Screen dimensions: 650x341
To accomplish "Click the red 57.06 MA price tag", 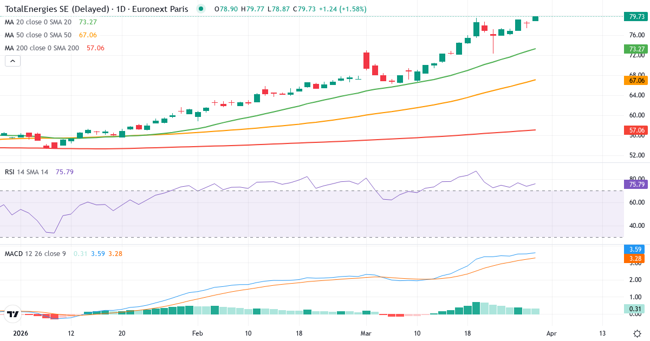I will (636, 130).
